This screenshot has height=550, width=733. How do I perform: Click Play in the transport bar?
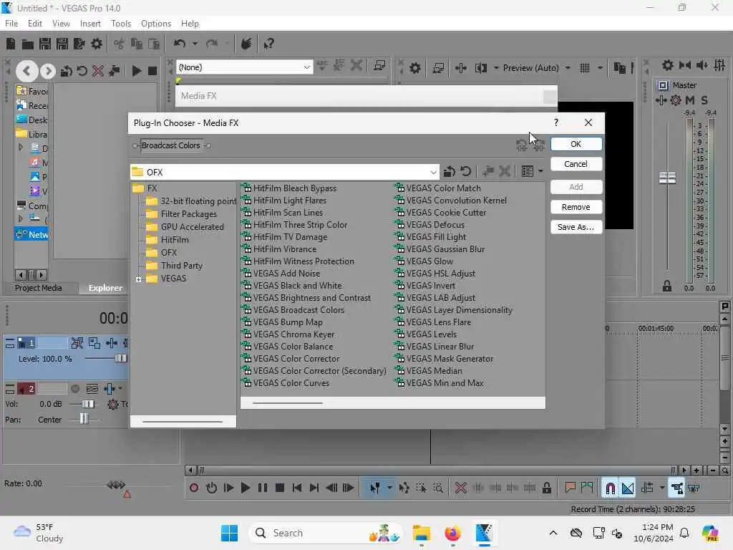click(x=246, y=488)
